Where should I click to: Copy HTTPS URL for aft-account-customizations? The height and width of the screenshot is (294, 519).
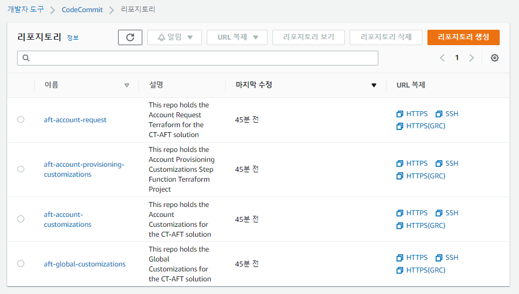point(412,213)
